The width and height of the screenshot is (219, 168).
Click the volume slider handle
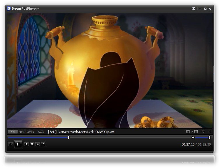(x=209, y=137)
